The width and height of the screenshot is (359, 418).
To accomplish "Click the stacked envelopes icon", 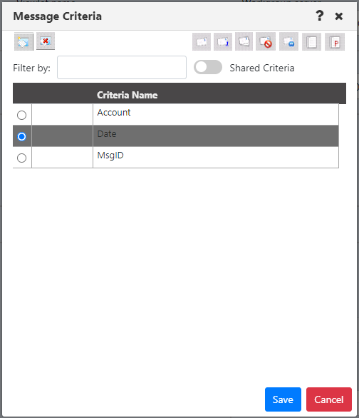I will (244, 42).
